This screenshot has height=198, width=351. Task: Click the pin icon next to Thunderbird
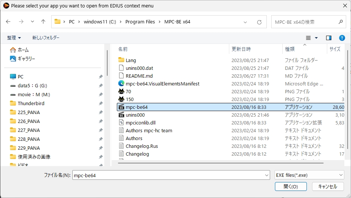pos(101,103)
